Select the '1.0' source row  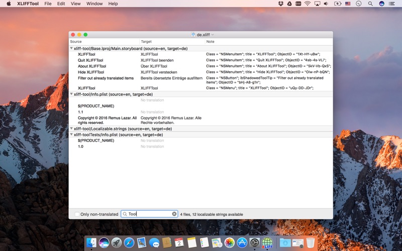[80, 147]
